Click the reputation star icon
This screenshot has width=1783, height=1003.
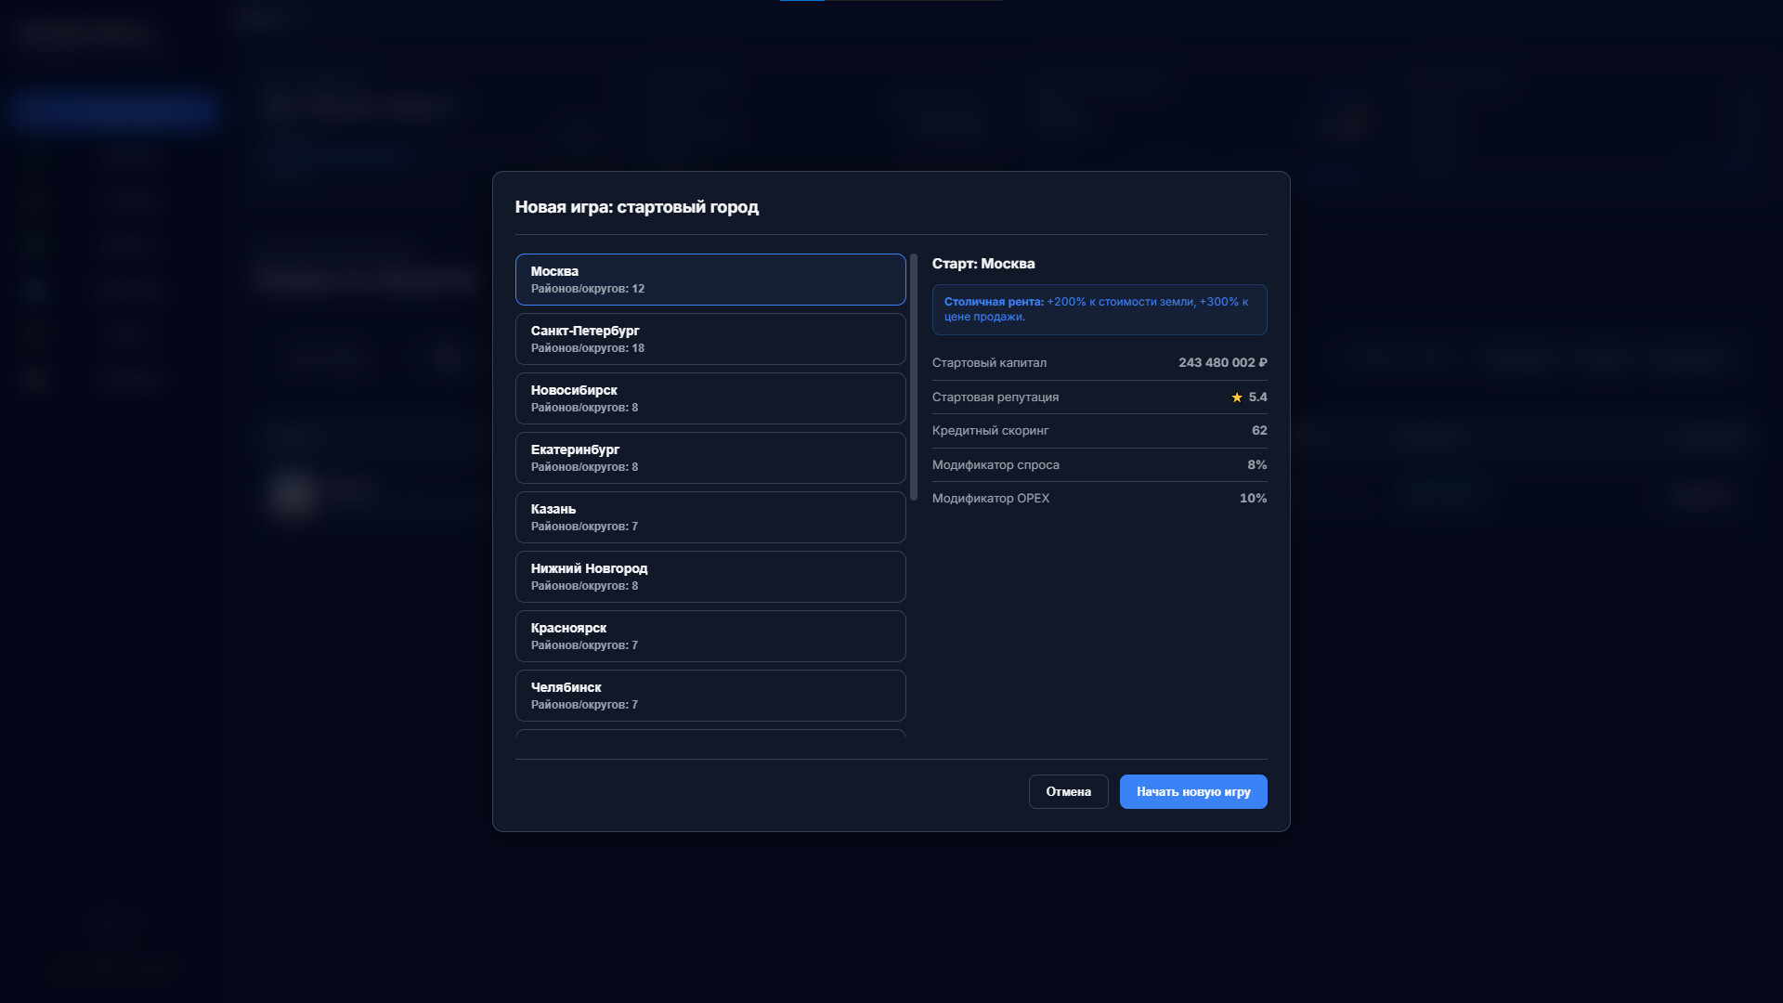1237,397
